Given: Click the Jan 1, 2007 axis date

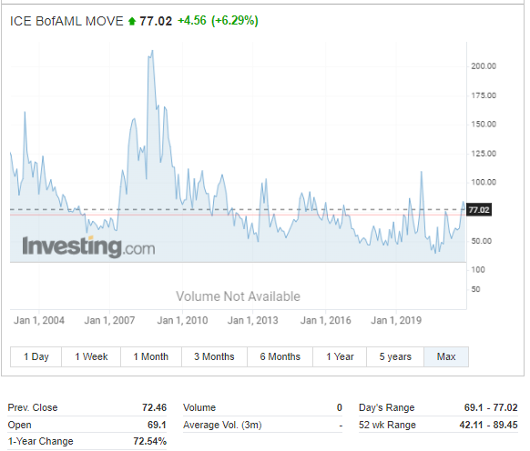Looking at the screenshot, I should (x=109, y=320).
